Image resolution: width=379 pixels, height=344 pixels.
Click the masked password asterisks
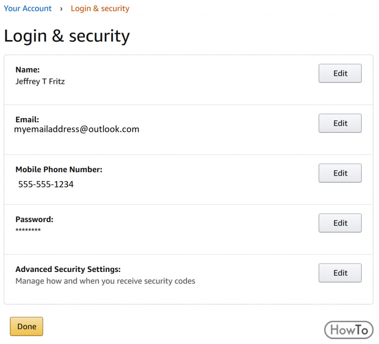28,230
